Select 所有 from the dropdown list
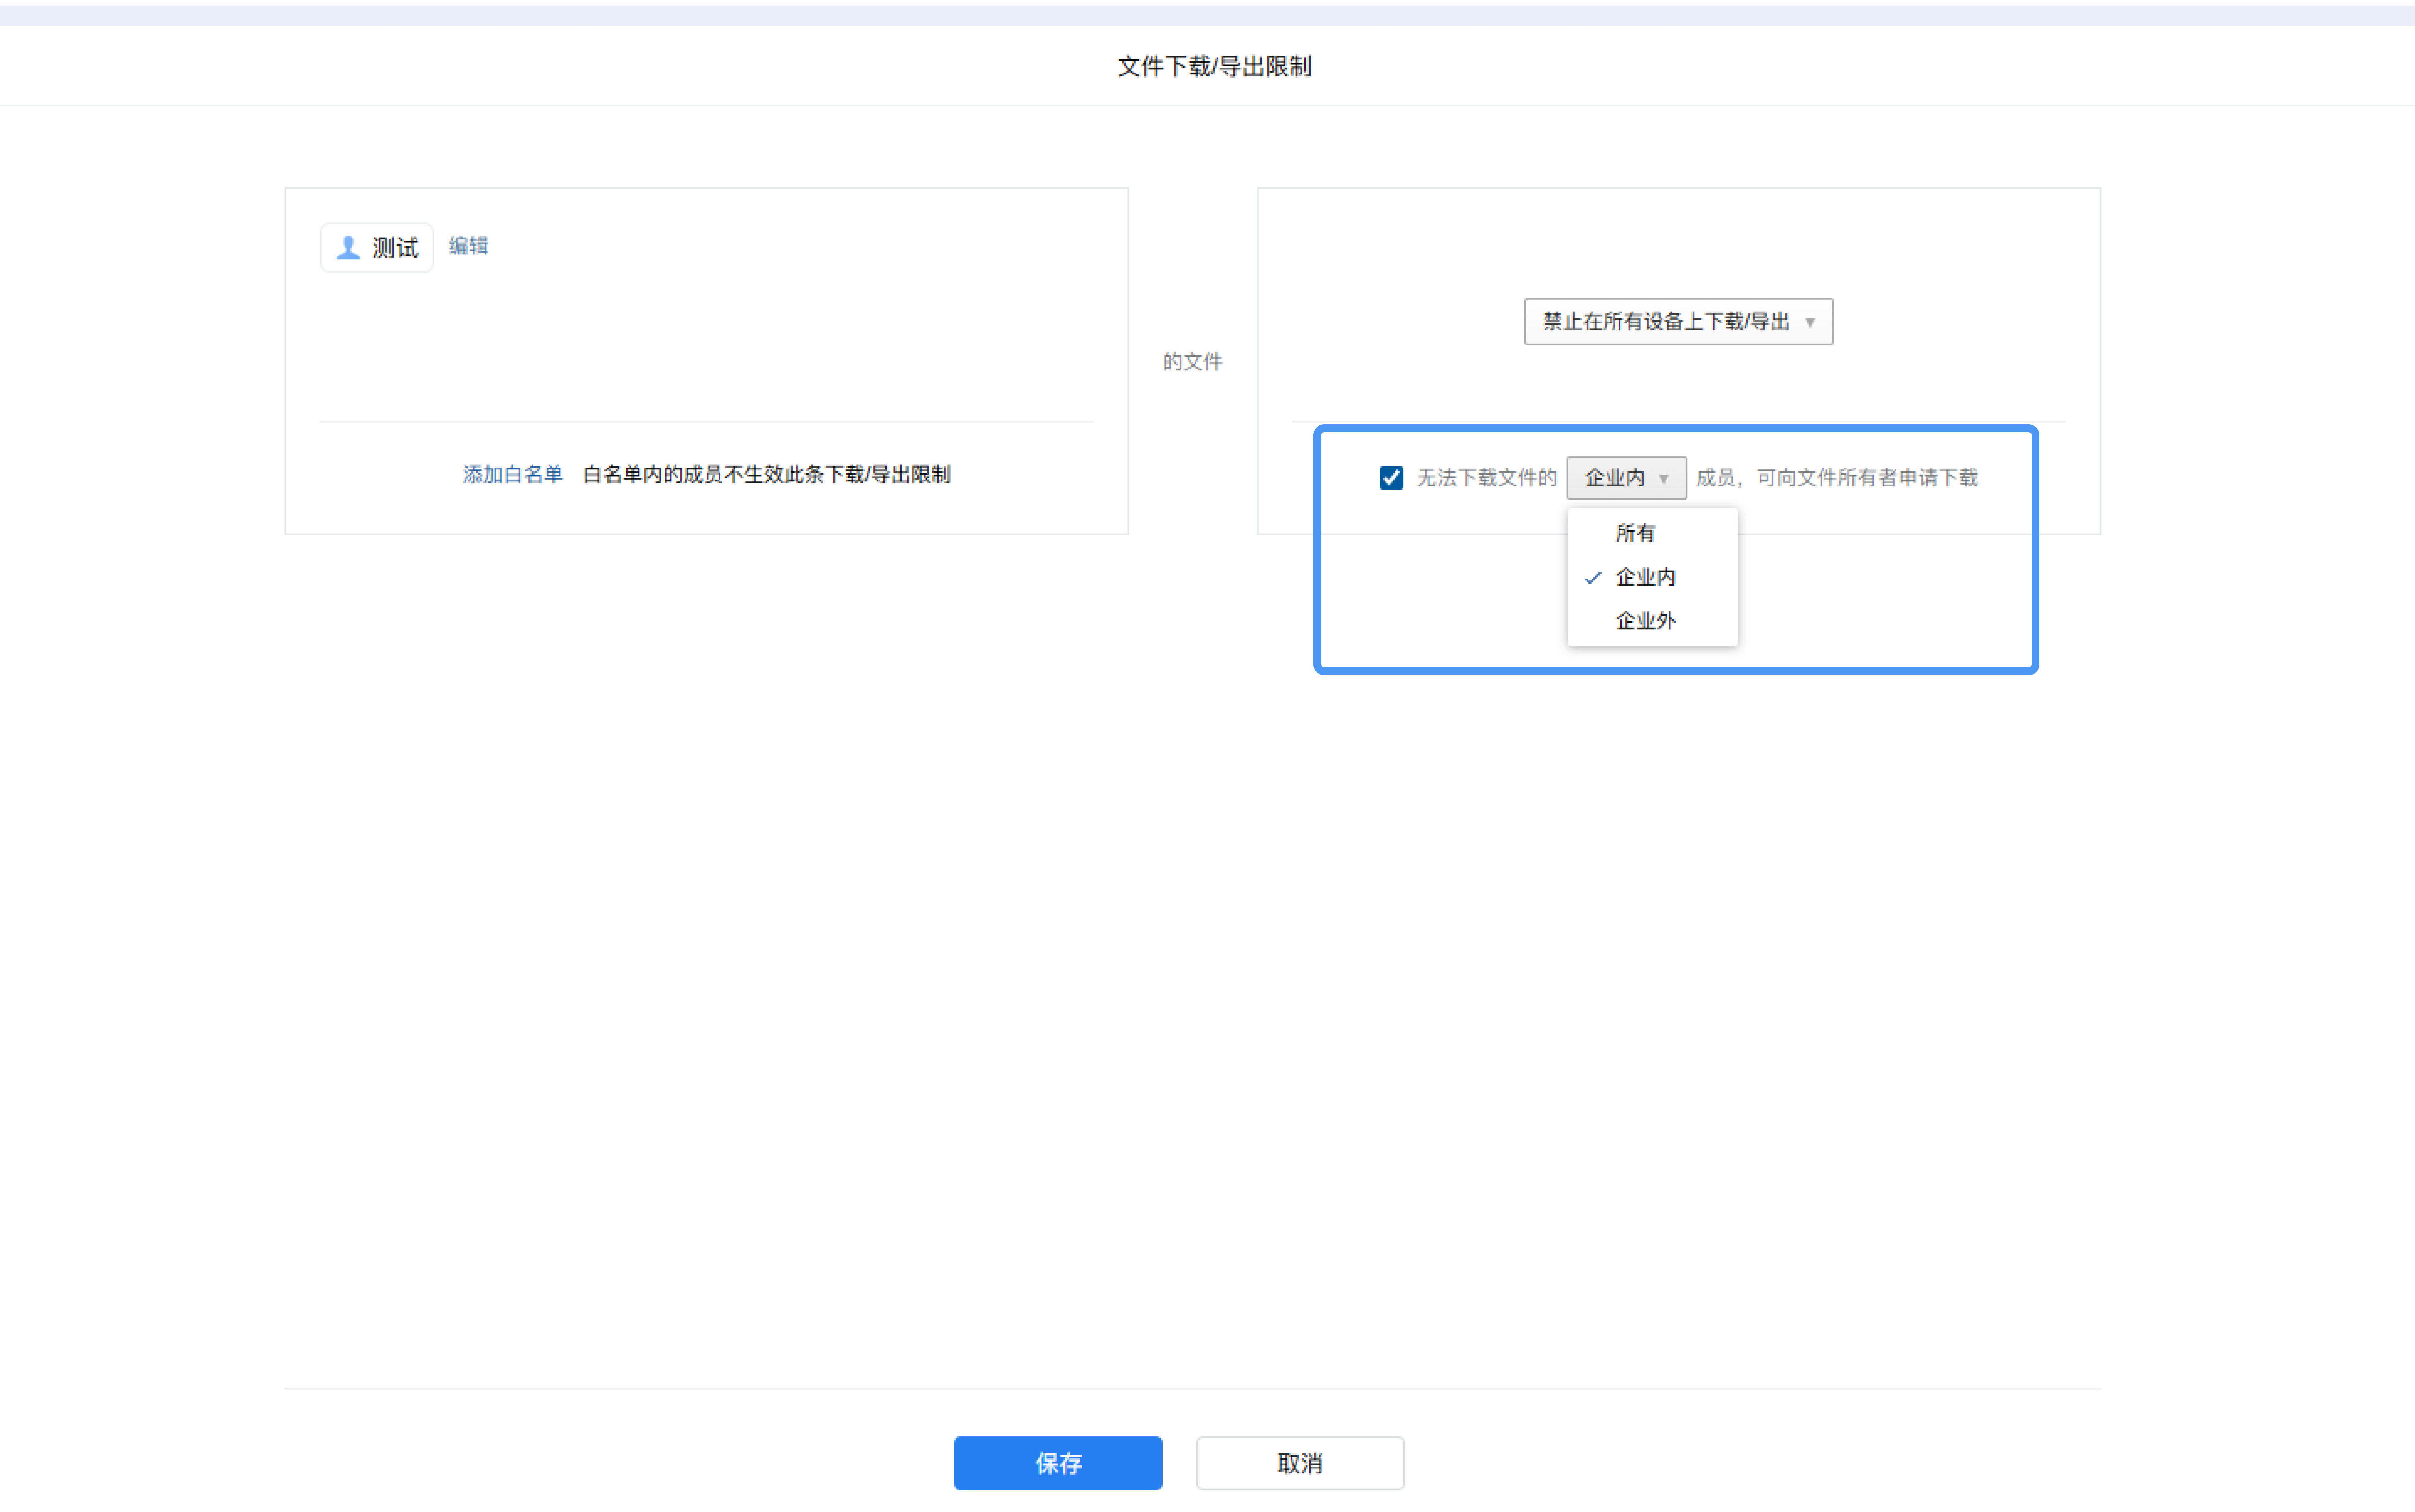This screenshot has width=2415, height=1512. 1652,533
